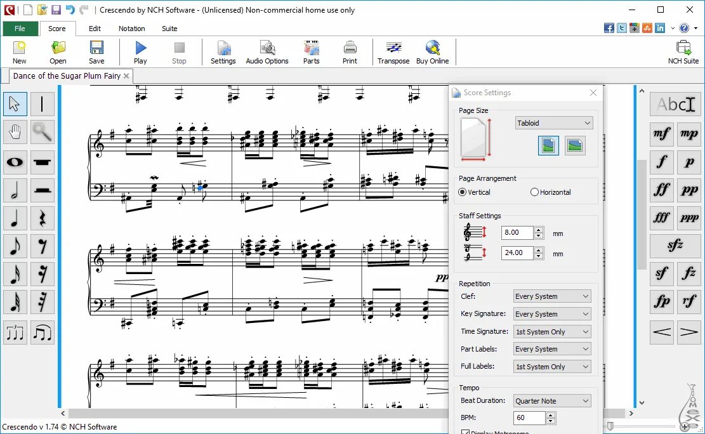
Task: Click the horizontal score scrollbar
Action: (346, 413)
